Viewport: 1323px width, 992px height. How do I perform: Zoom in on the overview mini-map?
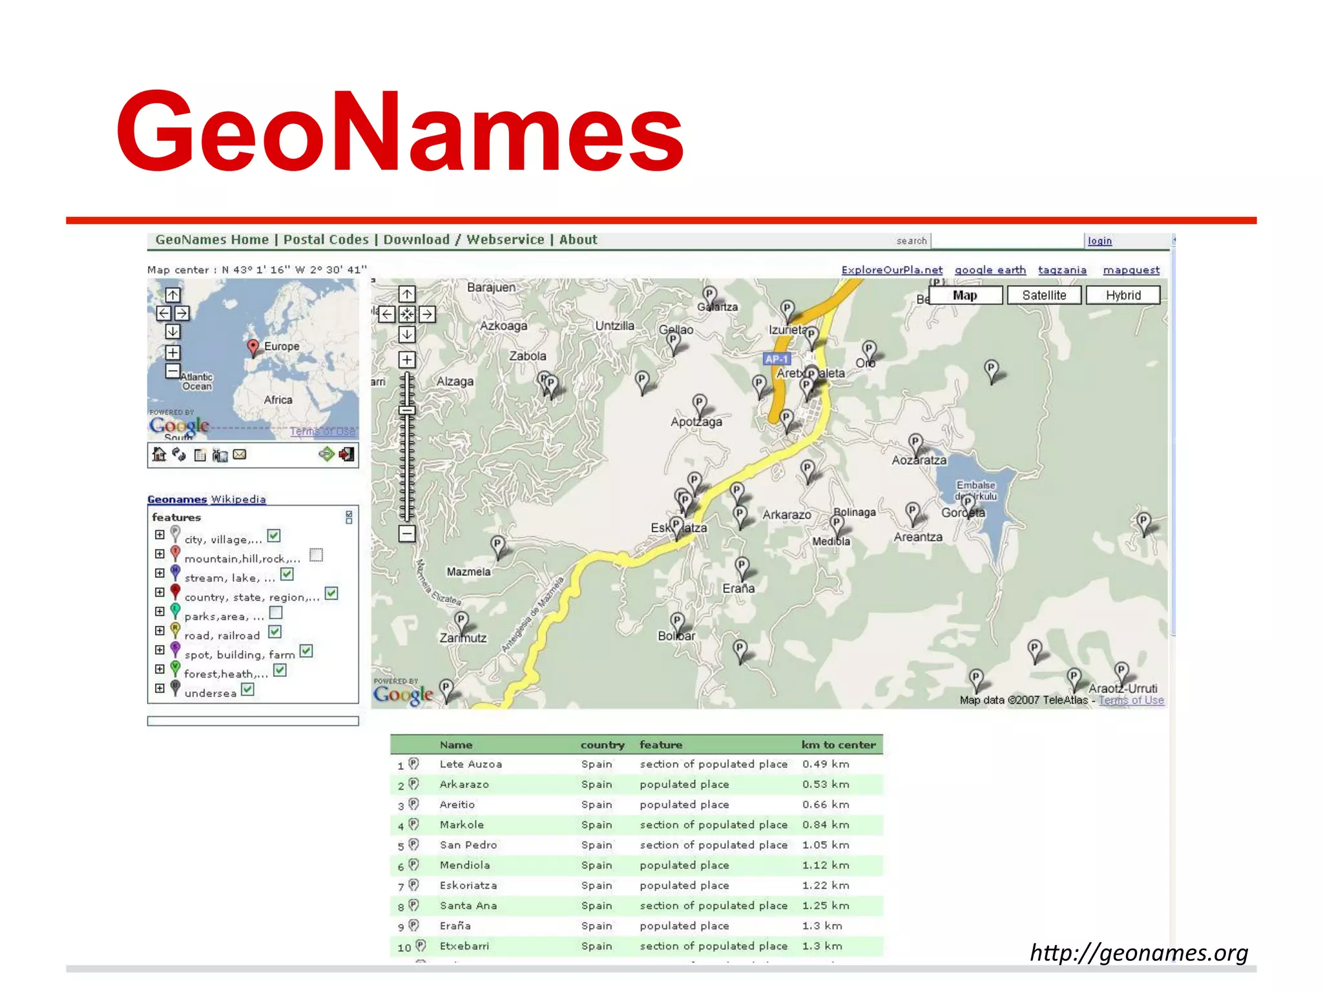click(172, 353)
